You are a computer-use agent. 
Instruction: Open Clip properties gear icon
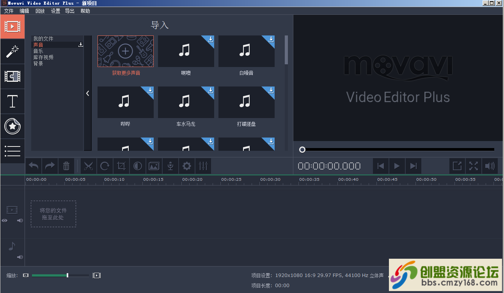click(x=187, y=166)
